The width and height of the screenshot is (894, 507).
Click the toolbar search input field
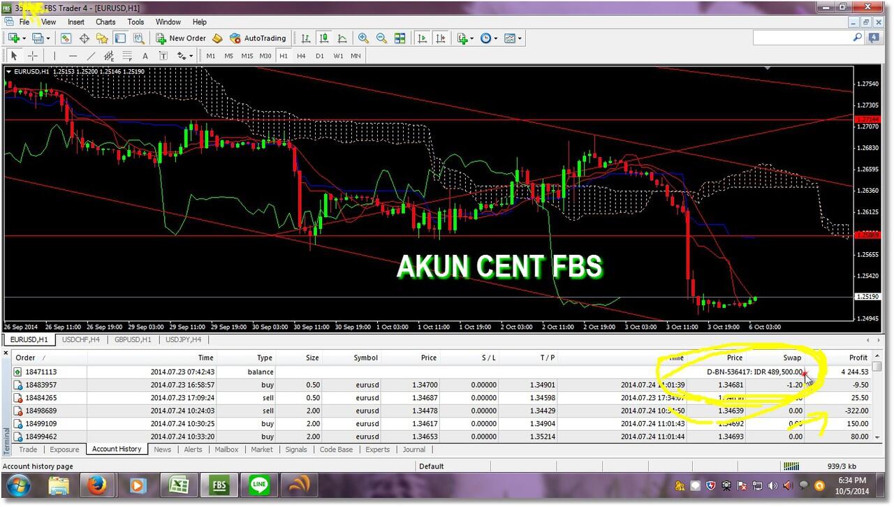click(803, 38)
